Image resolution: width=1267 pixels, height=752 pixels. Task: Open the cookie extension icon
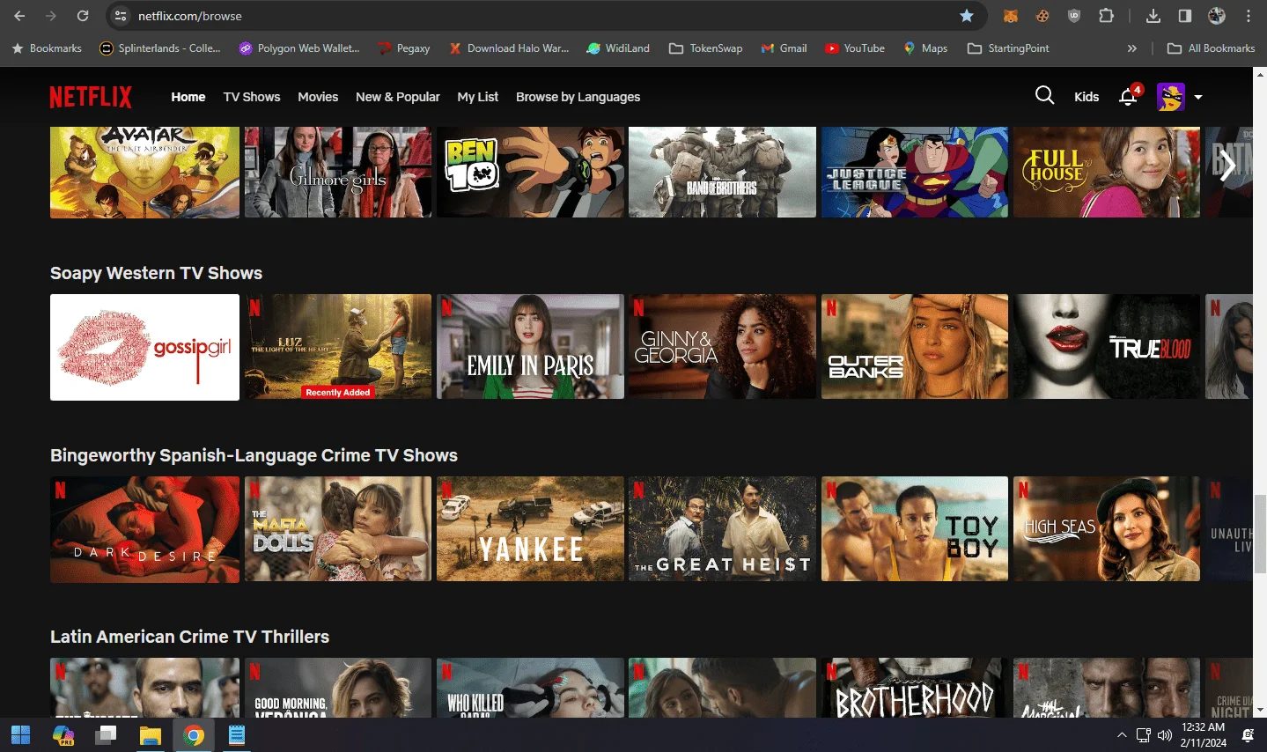point(1042,16)
